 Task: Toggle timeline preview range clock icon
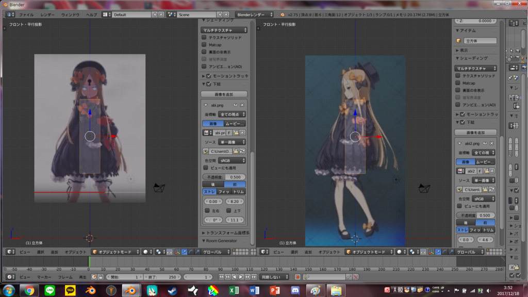tap(94, 277)
